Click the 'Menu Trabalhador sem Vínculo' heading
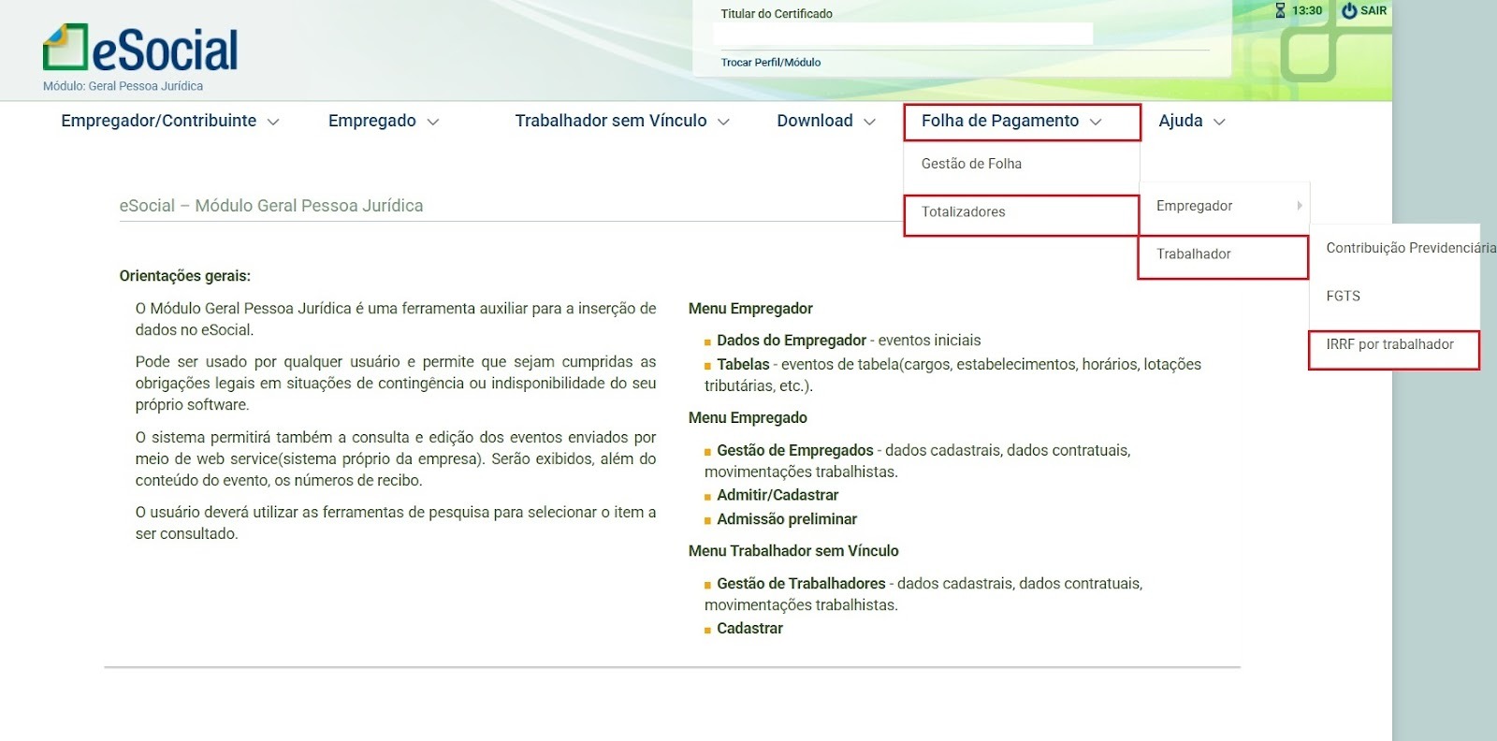 pos(793,551)
